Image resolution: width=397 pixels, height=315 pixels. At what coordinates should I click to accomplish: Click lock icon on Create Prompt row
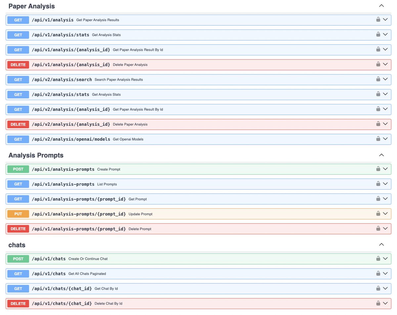378,169
